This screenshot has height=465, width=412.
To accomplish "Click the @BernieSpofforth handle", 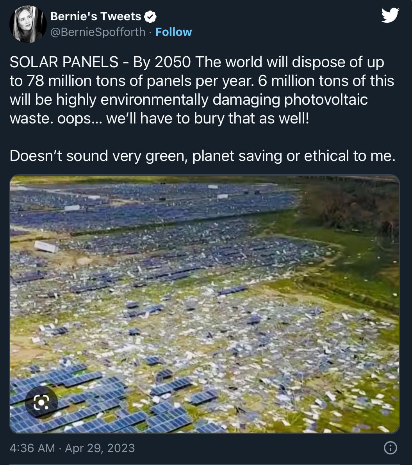I will pos(98,32).
